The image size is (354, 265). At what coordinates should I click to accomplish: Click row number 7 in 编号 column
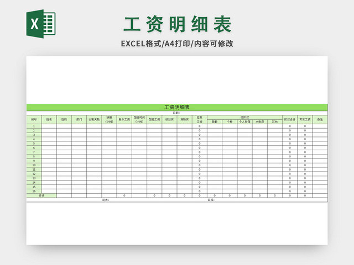(x=34, y=152)
